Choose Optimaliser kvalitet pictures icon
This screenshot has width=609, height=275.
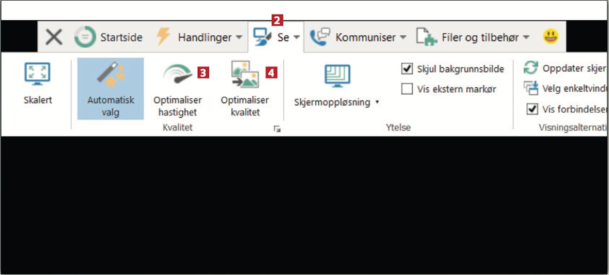tap(245, 74)
